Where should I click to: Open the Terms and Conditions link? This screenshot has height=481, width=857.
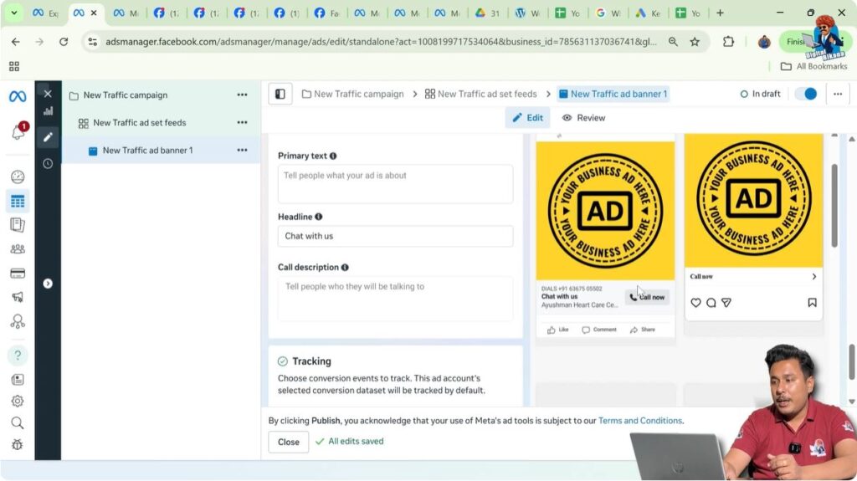[x=640, y=421]
